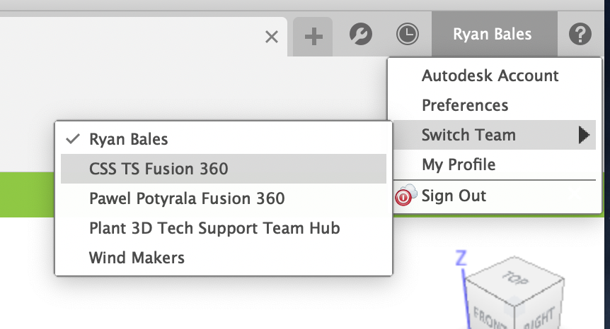Switch to Plant 3D Tech Support Team Hub

[x=224, y=228]
